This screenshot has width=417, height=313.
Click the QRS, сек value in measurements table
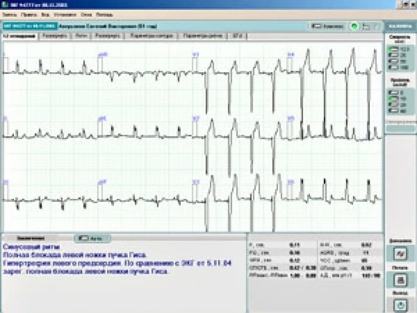pos(295,260)
